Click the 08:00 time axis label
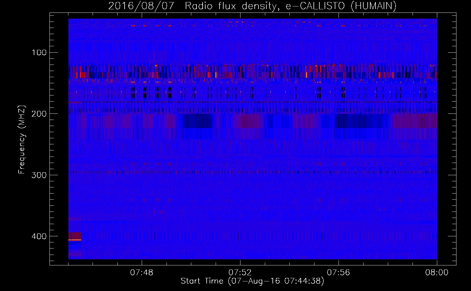This screenshot has width=471, height=291. point(437,273)
